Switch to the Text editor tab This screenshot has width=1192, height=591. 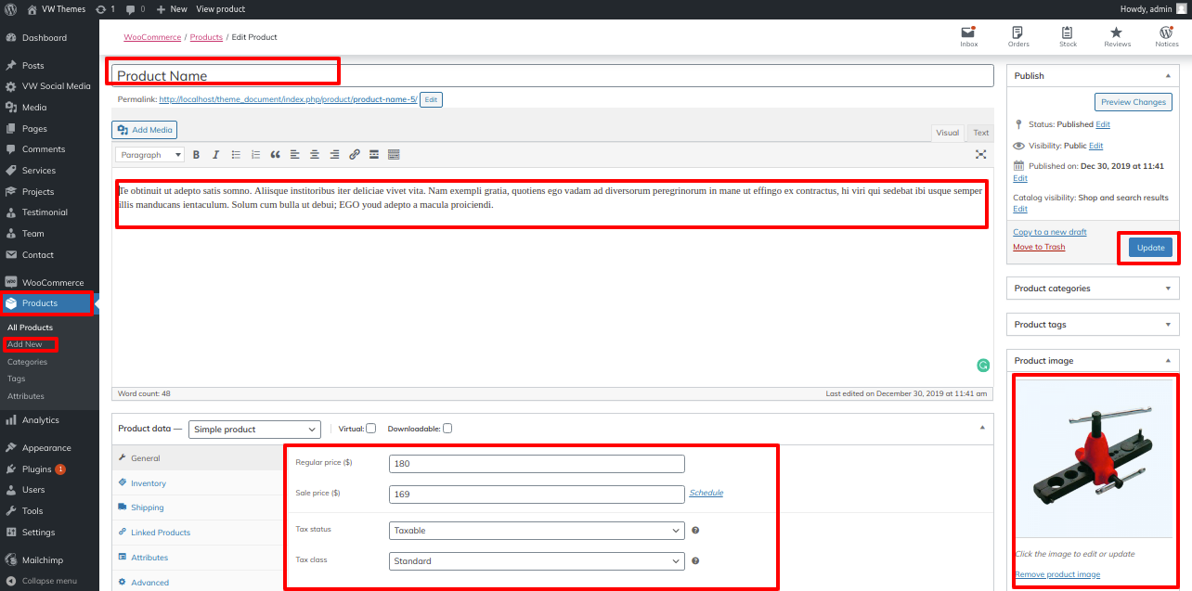tap(980, 133)
